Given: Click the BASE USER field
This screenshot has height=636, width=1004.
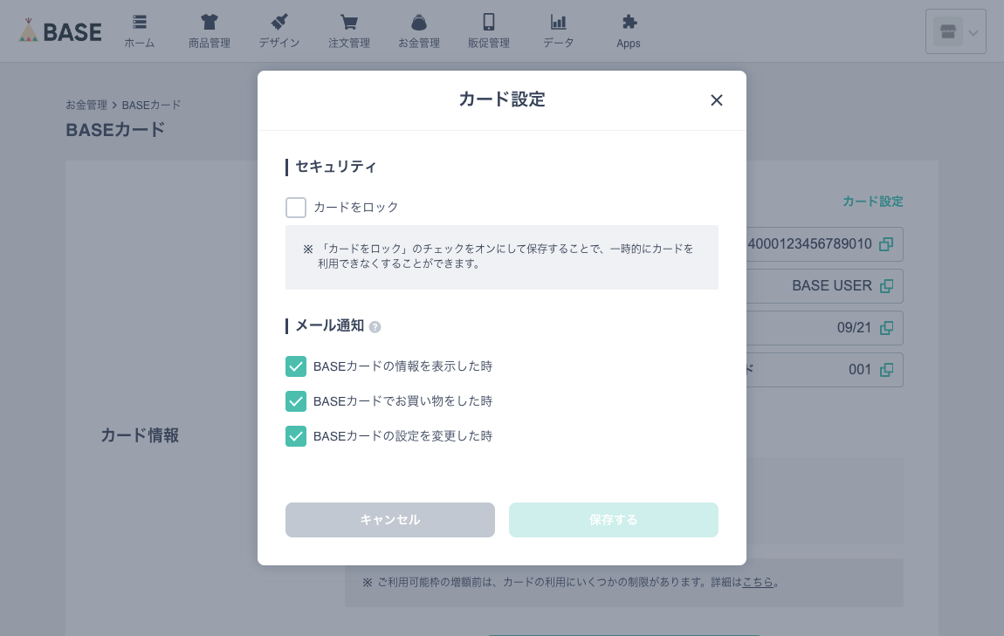Looking at the screenshot, I should click(825, 286).
